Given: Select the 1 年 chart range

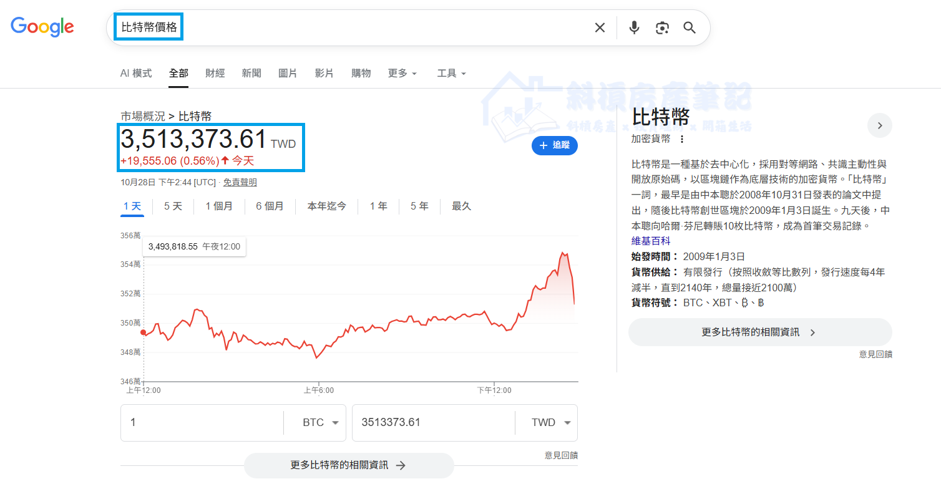Looking at the screenshot, I should point(378,206).
